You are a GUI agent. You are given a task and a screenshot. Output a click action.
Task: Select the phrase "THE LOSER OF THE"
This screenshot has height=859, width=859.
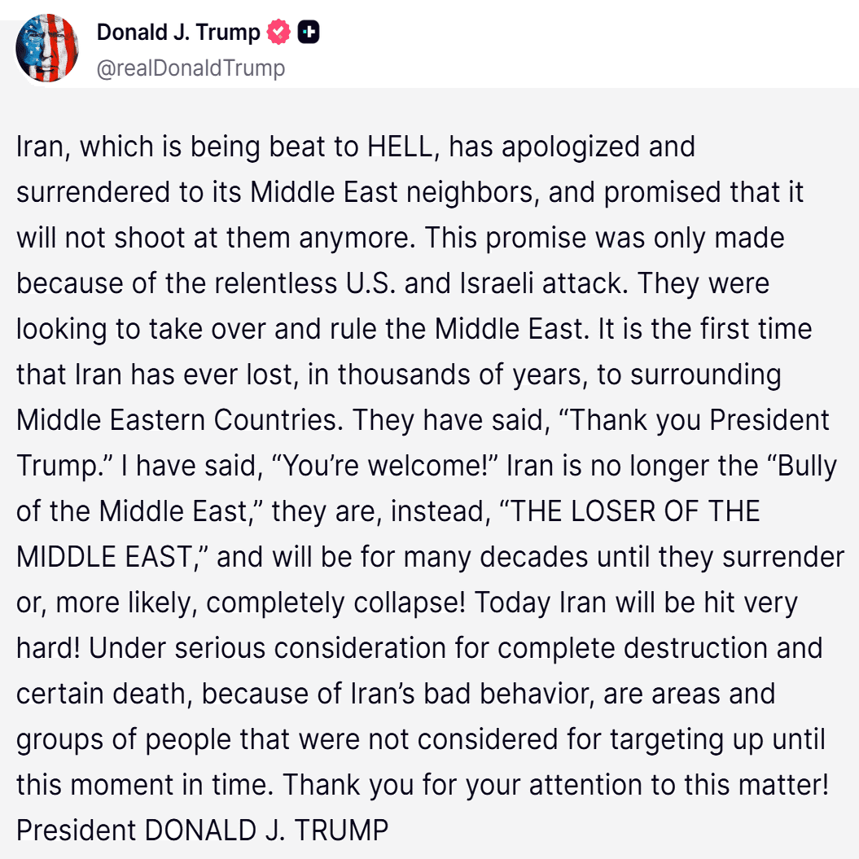[x=629, y=511]
